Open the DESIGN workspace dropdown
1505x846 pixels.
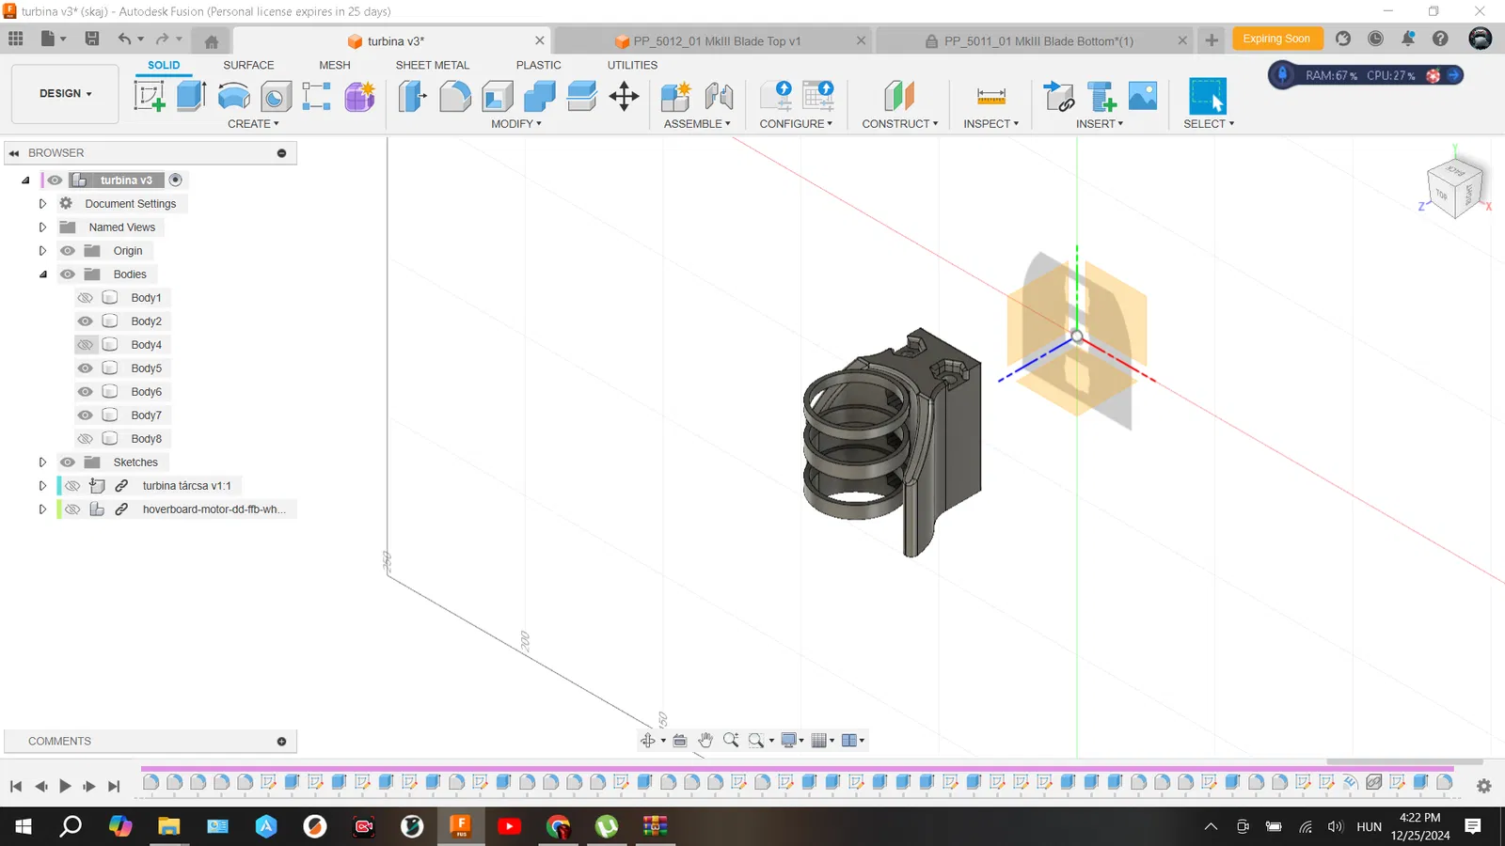[65, 94]
